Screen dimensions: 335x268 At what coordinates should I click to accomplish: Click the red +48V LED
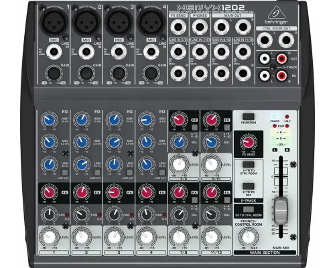[x=287, y=117]
